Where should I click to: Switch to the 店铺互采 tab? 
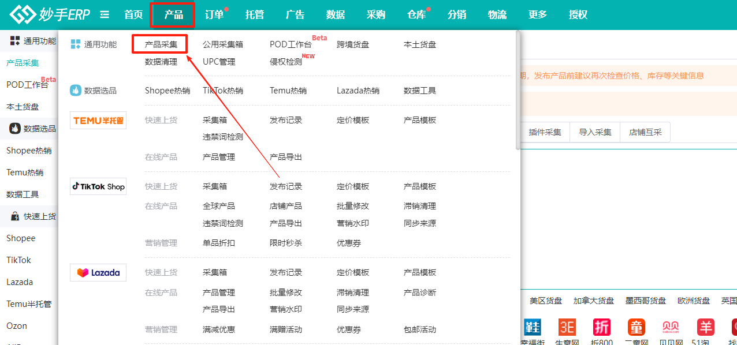(645, 132)
